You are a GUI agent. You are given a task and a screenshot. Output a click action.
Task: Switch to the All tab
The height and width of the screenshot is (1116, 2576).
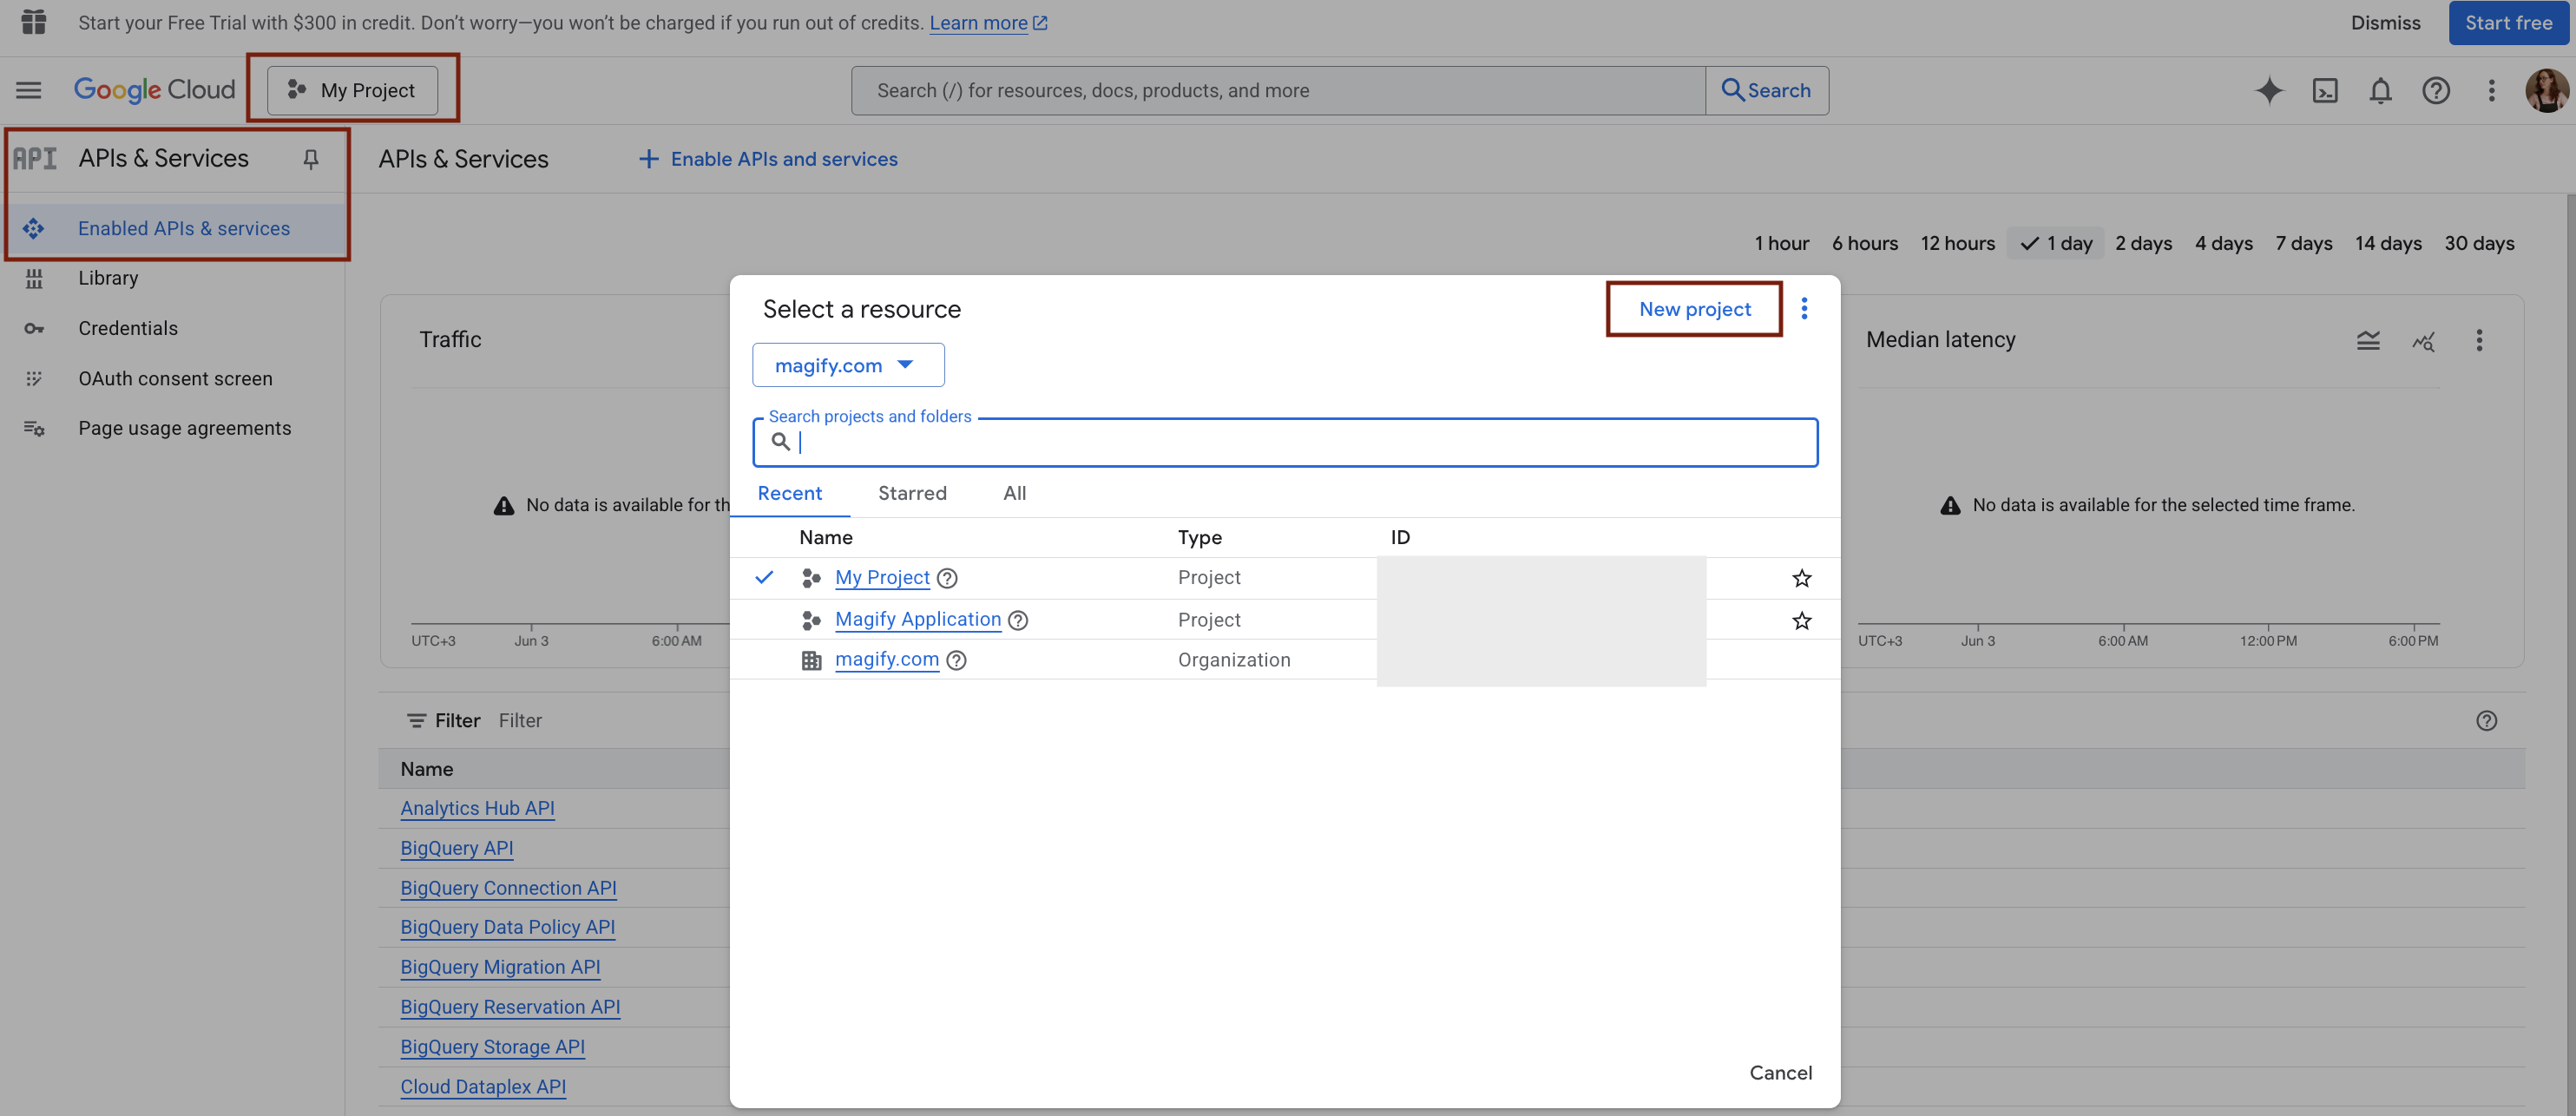1014,493
